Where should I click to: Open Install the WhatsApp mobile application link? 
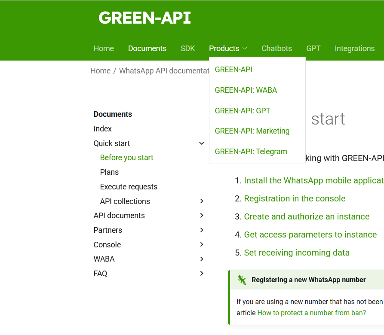pos(314,180)
